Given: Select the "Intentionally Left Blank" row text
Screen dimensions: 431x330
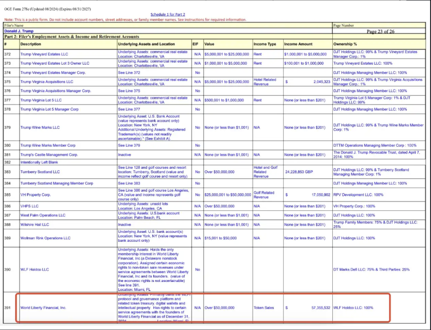Looking at the screenshot, I should (40, 162).
